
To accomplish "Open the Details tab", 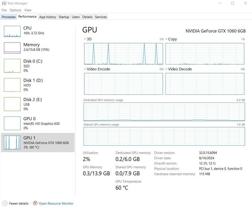I will click(x=87, y=17).
